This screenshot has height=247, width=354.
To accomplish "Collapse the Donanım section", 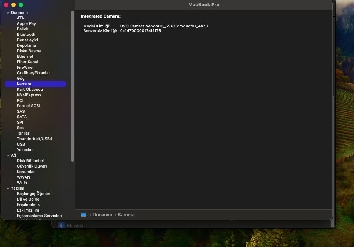I will (x=8, y=13).
